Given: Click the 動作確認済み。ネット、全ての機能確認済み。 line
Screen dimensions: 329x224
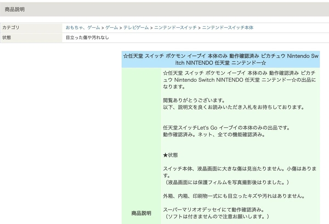Looking at the screenshot, I should click(214, 135).
